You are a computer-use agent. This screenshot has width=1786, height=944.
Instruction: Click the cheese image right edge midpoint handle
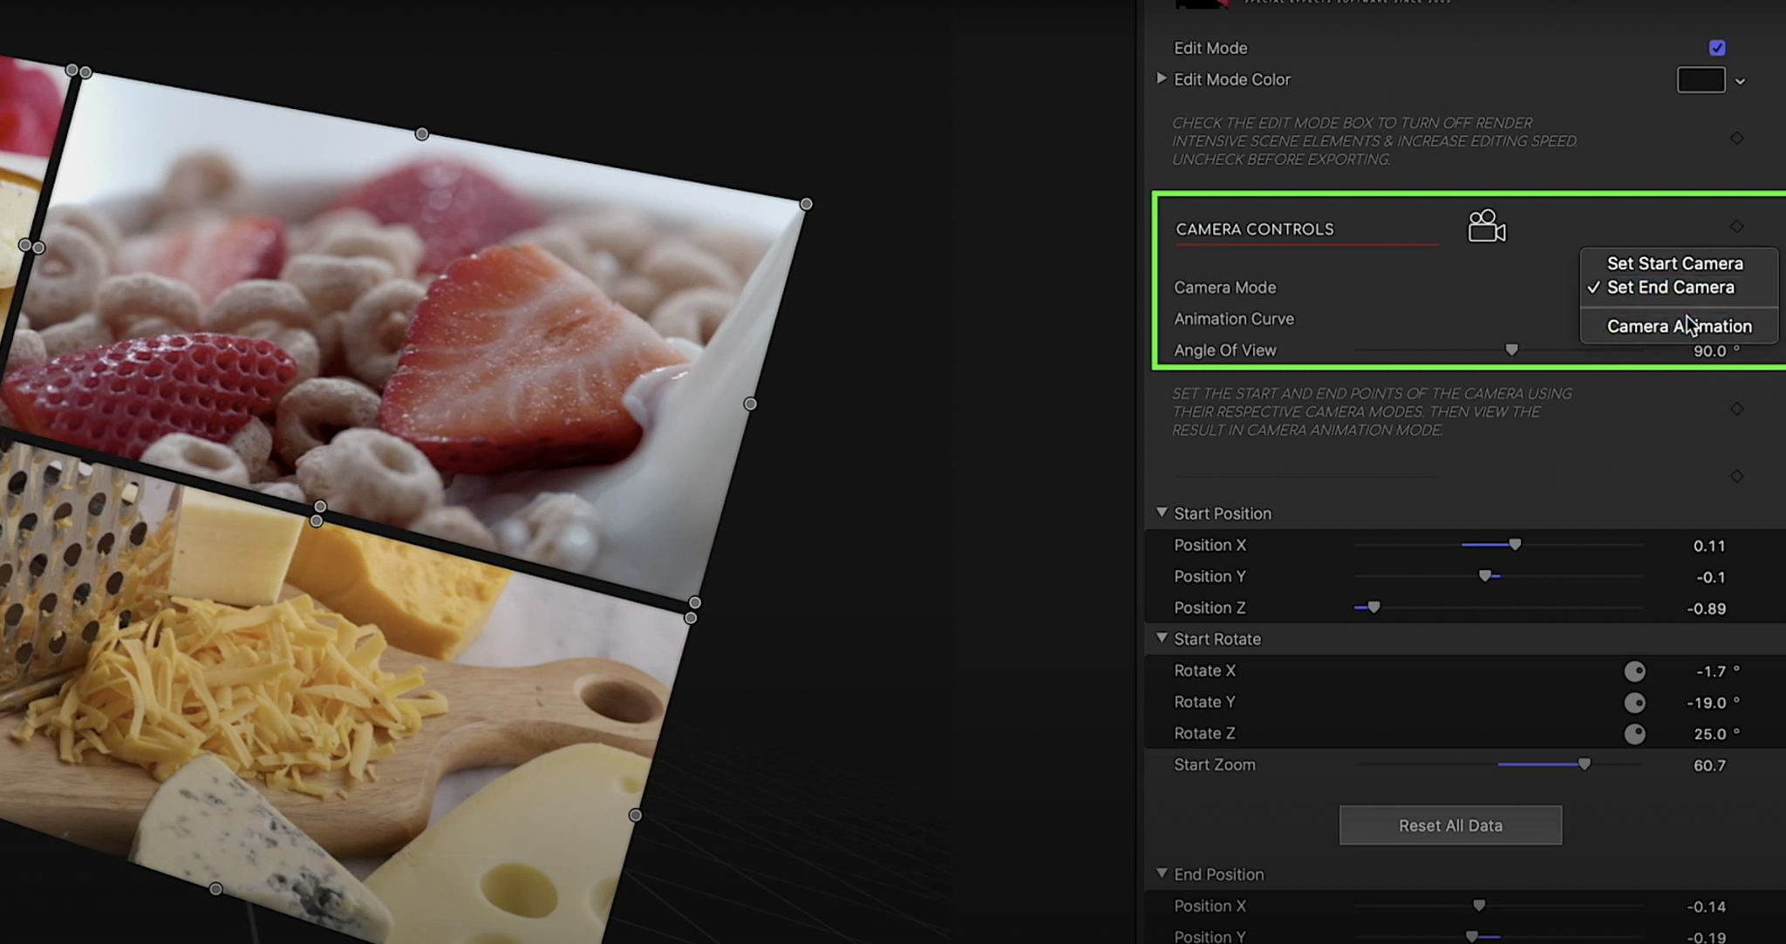click(635, 815)
